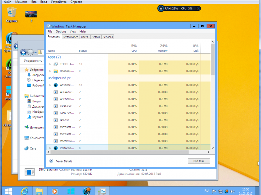This screenshot has height=195, width=261.
Task: Click the plus button on the RAM/CPU widget
Action: [198, 8]
